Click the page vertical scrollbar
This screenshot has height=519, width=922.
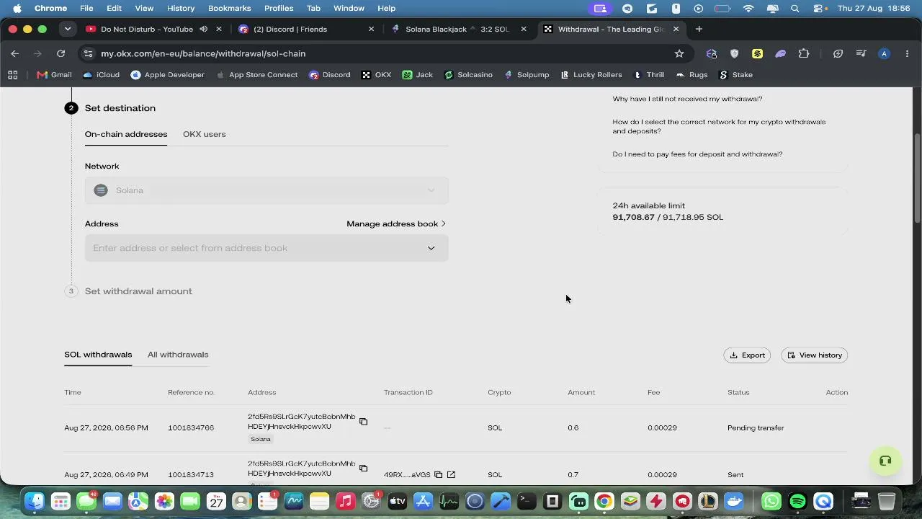(x=917, y=178)
